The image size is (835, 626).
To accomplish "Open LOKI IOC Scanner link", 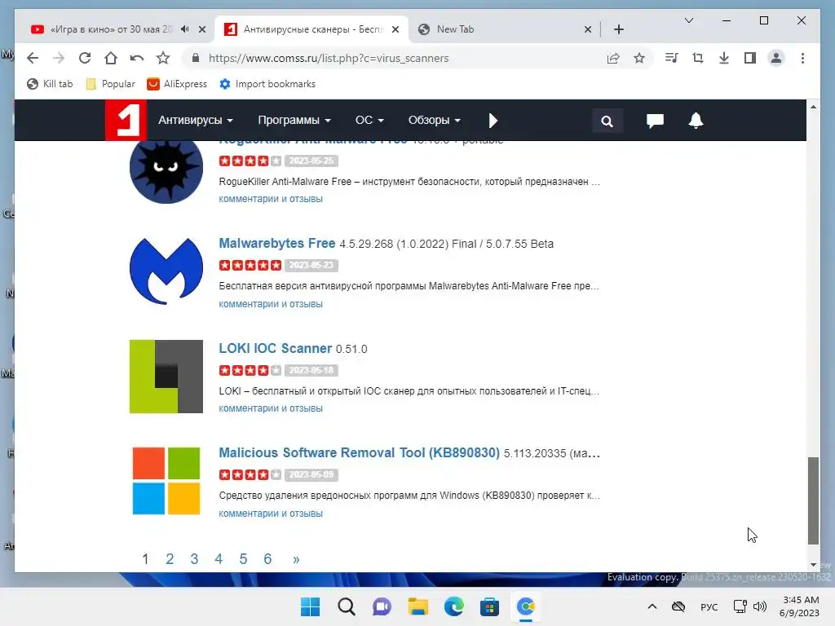I will coord(276,348).
